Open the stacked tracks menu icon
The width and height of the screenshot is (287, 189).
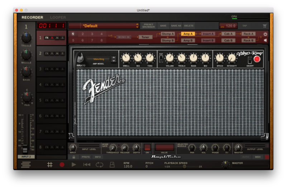point(26,165)
